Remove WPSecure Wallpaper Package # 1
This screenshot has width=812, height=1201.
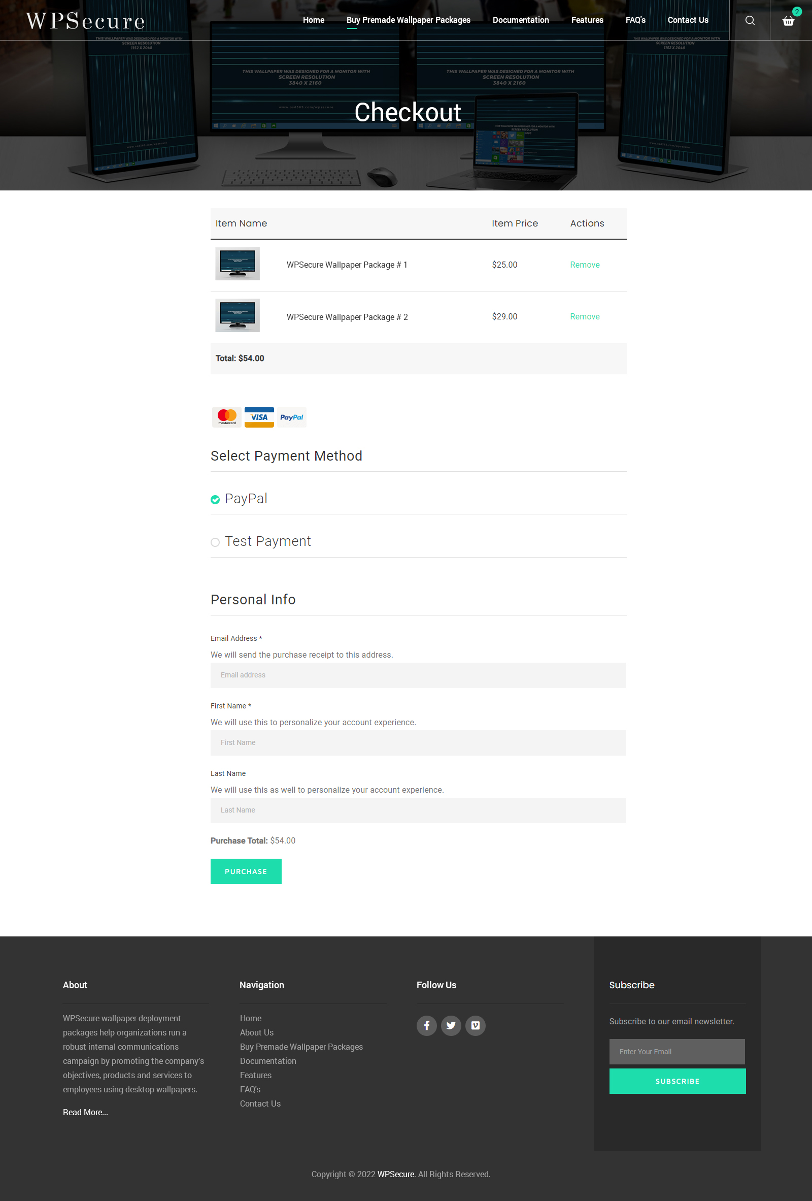click(x=585, y=265)
